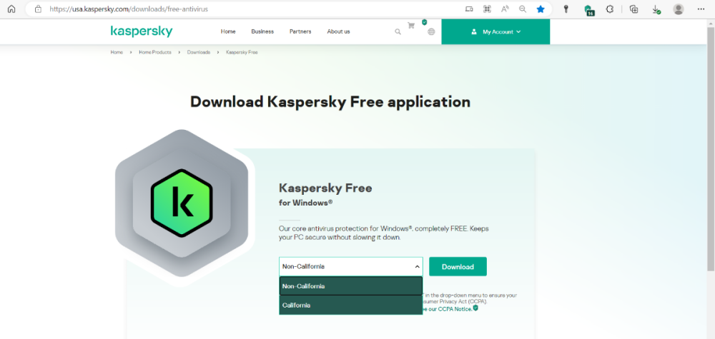The height and width of the screenshot is (339, 715).
Task: Click the Kaspersky Free product heading
Action: (x=325, y=188)
